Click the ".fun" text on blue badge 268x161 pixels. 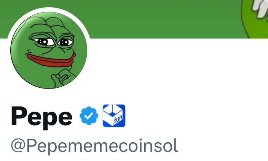coord(117,120)
